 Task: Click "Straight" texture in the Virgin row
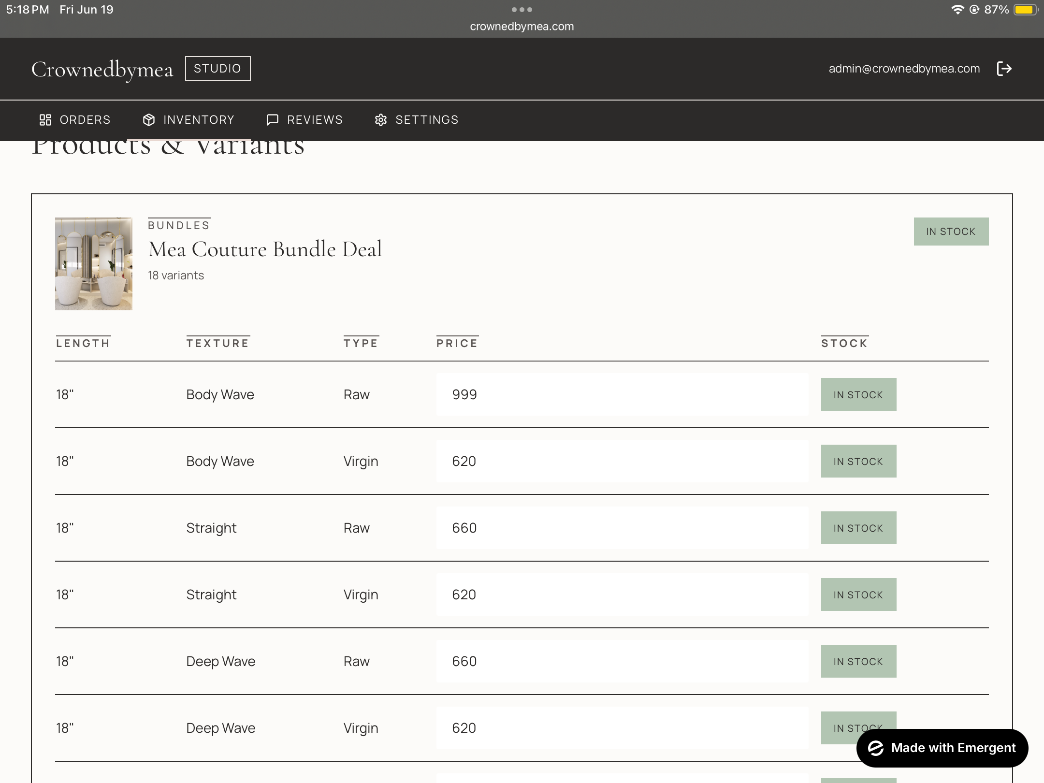tap(212, 594)
